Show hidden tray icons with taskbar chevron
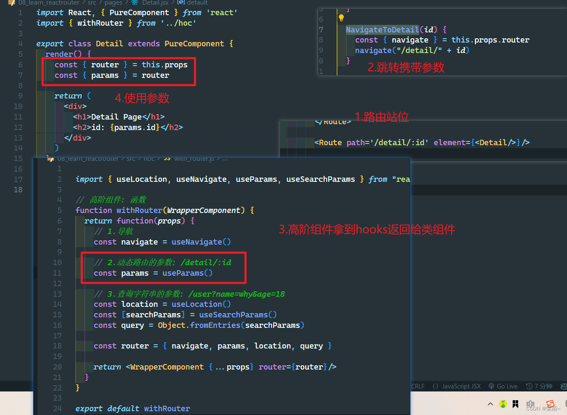567x415 pixels. (x=490, y=404)
